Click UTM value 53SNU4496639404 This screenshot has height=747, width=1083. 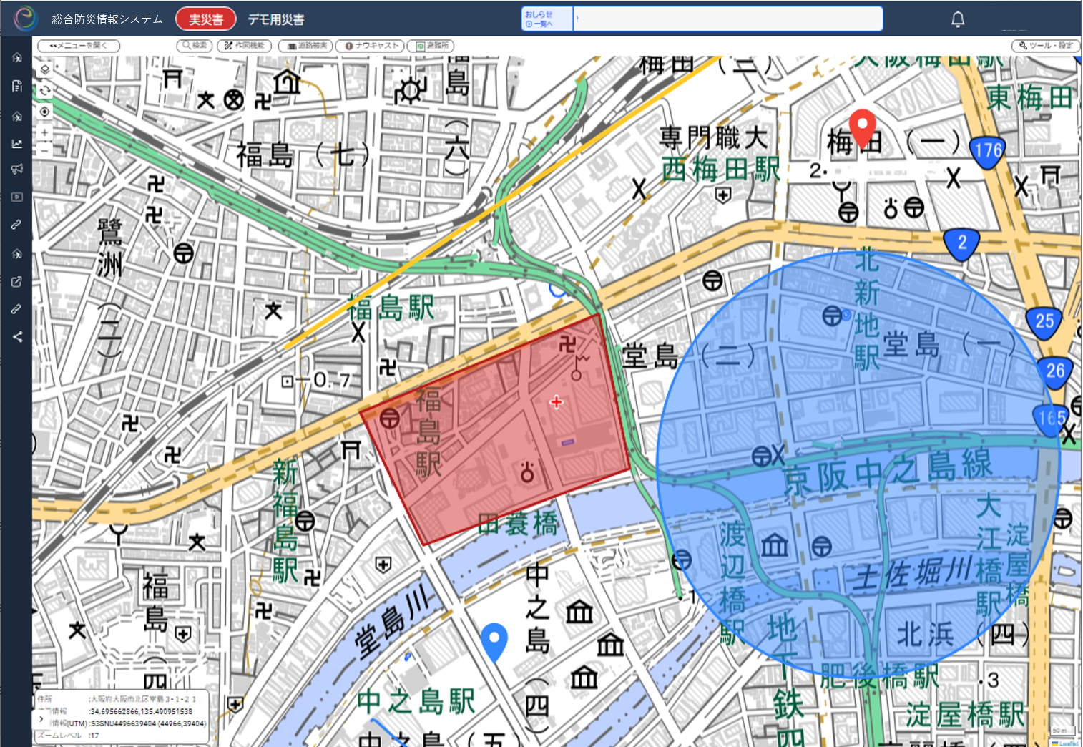coord(125,723)
